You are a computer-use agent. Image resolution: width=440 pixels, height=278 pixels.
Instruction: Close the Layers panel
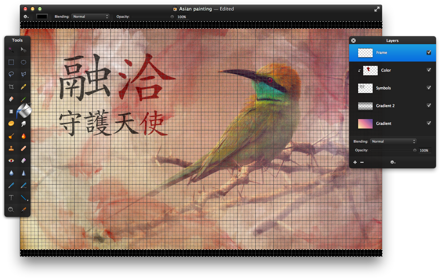click(x=353, y=41)
